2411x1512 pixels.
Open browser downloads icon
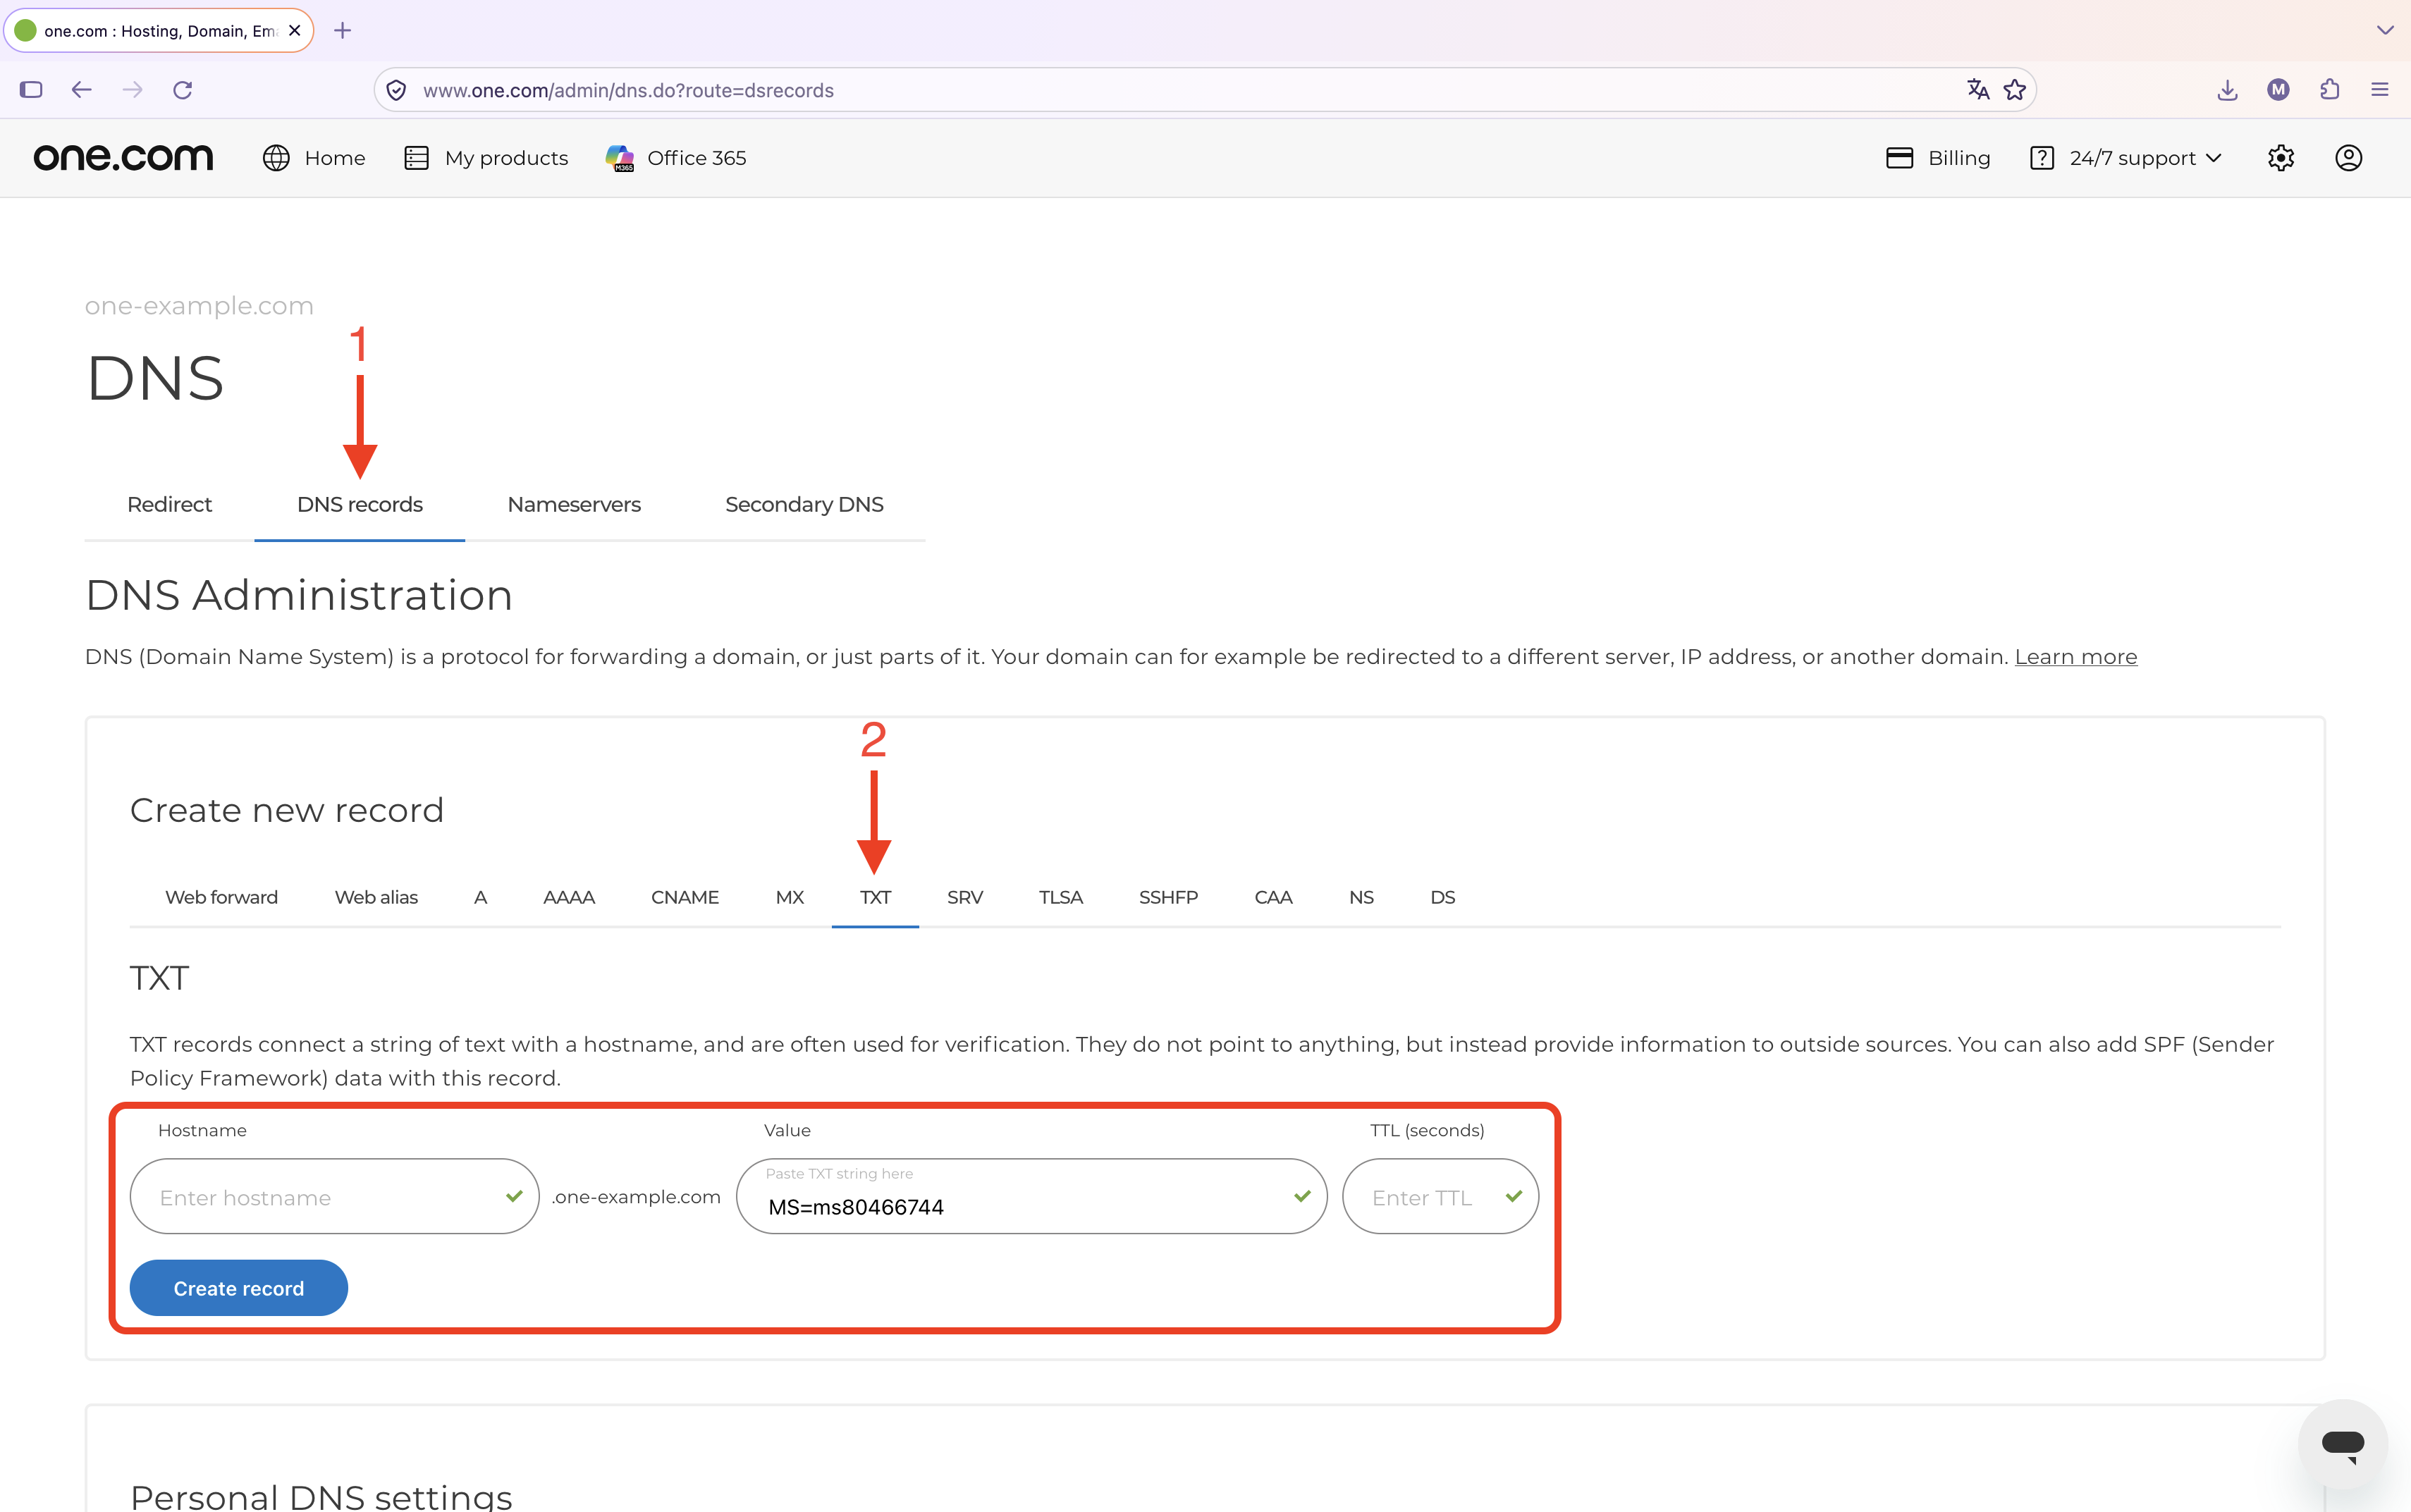click(x=2227, y=90)
